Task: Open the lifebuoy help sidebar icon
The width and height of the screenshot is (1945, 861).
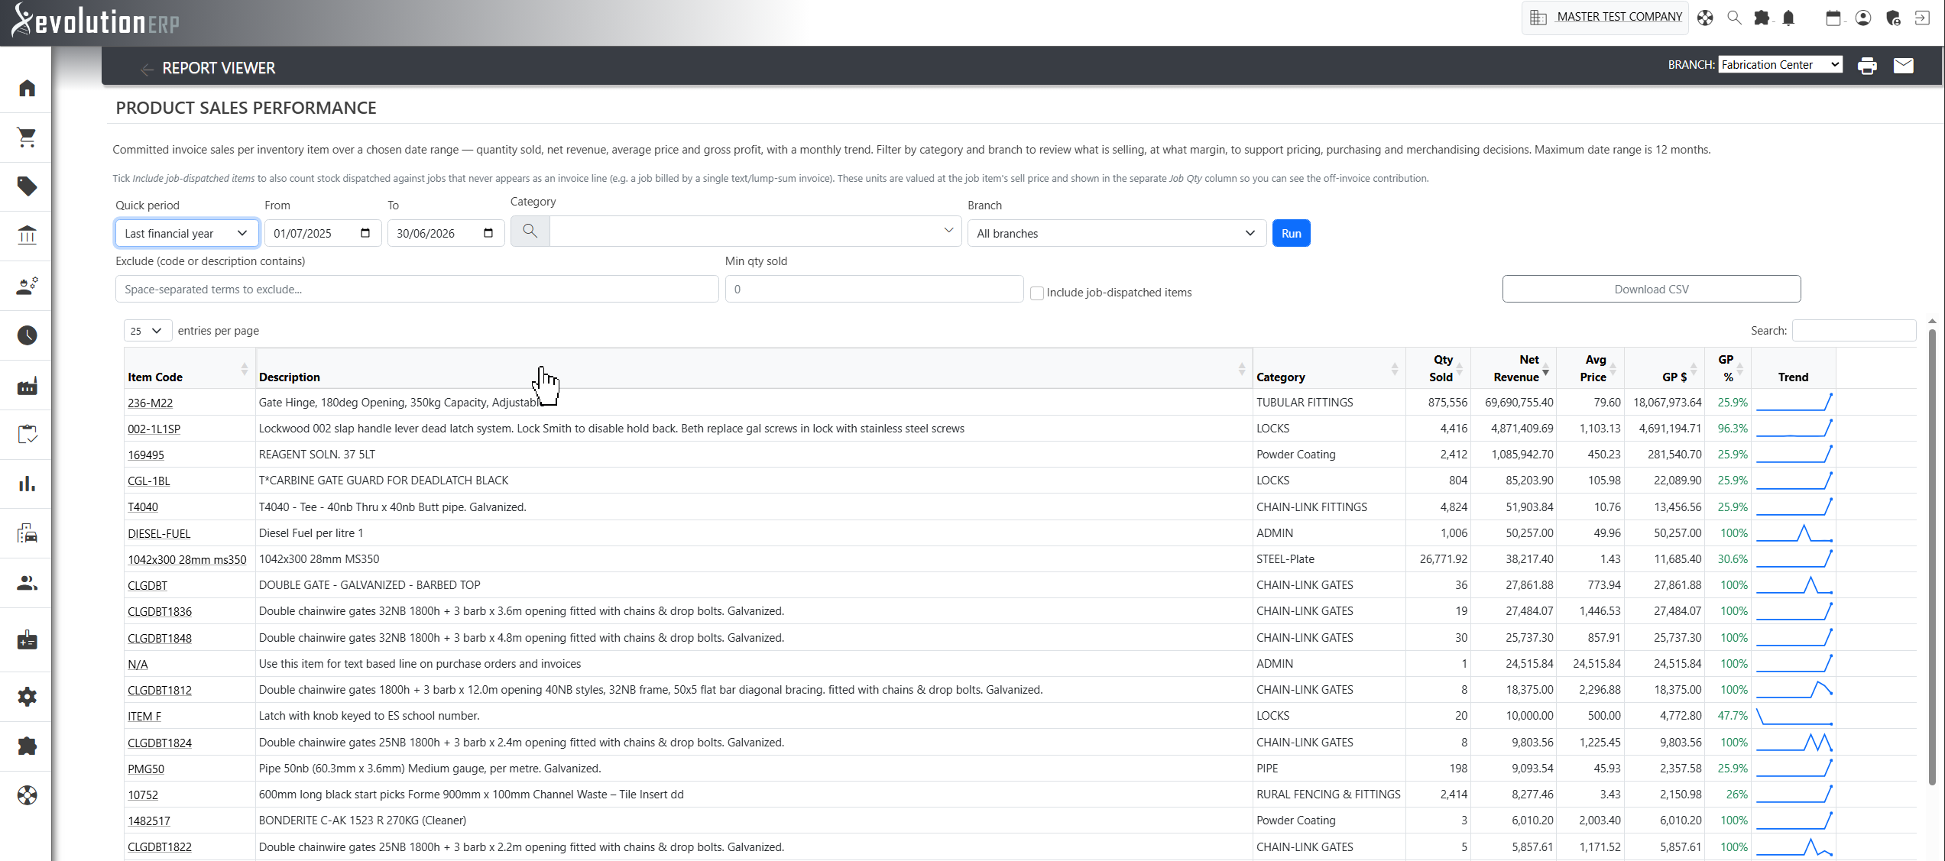Action: [x=27, y=795]
